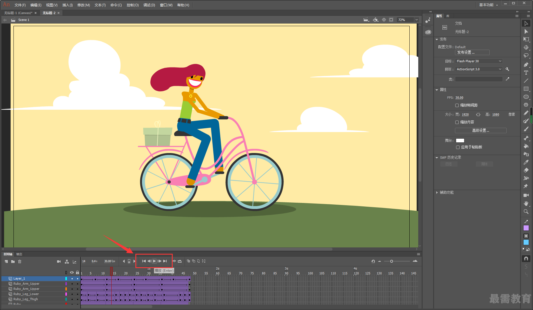Click the 舞台 white color swatch
Viewport: 533px width, 310px height.
pos(460,141)
